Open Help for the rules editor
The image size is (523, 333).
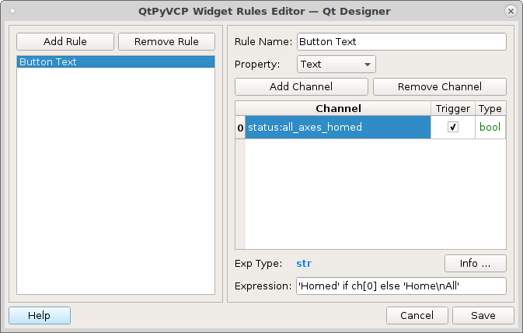click(x=40, y=316)
